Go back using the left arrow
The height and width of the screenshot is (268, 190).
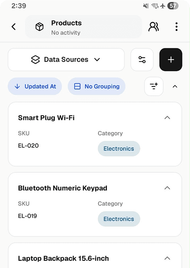pos(14,27)
